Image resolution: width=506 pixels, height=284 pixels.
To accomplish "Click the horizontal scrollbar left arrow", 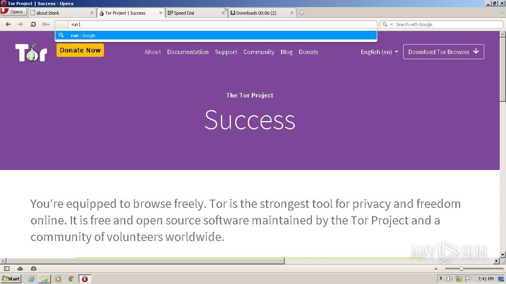I will click(x=3, y=261).
